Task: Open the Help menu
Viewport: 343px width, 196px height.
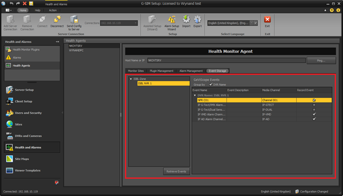Action: pyautogui.click(x=37, y=10)
